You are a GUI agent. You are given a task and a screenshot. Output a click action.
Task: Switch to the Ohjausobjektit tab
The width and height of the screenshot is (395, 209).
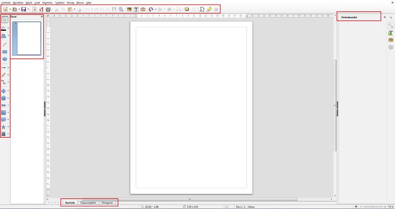tap(88, 202)
